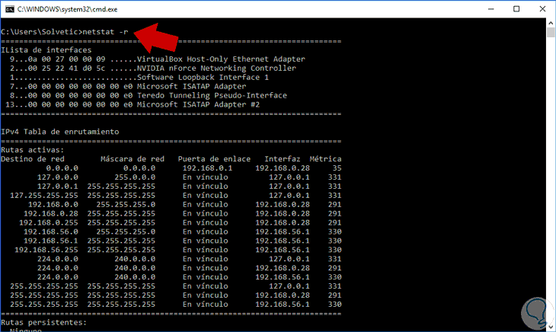The height and width of the screenshot is (332, 556).
Task: Click 'Máscara de red' column header
Action: pos(133,159)
